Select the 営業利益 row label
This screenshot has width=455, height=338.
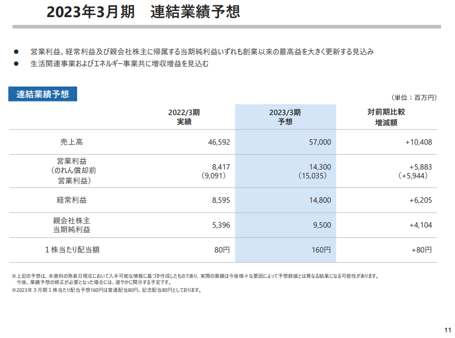72,161
